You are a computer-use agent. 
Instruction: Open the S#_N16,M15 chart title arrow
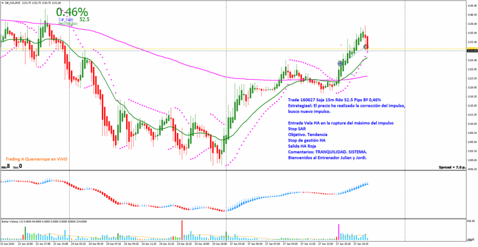point(2,2)
